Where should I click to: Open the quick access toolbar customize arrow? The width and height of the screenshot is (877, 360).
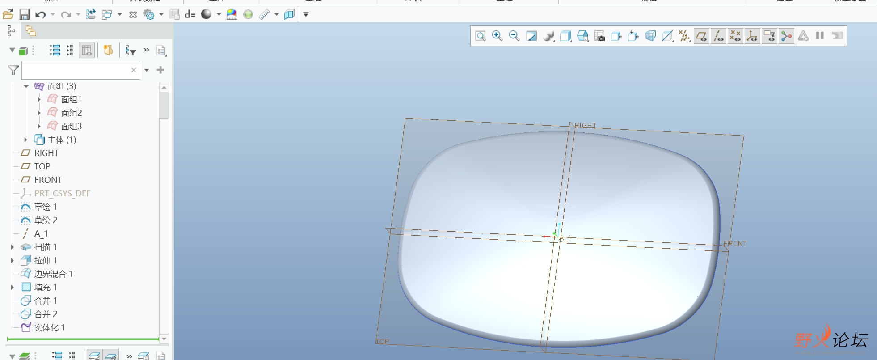(x=306, y=14)
